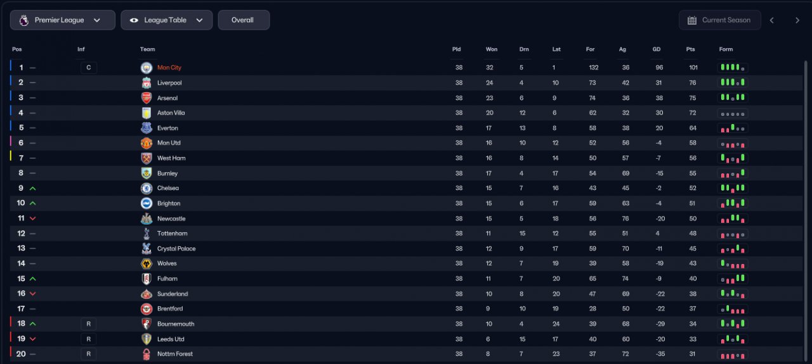Viewport: 812px width, 364px height.
Task: Click the Wolves club crest
Action: [x=147, y=263]
